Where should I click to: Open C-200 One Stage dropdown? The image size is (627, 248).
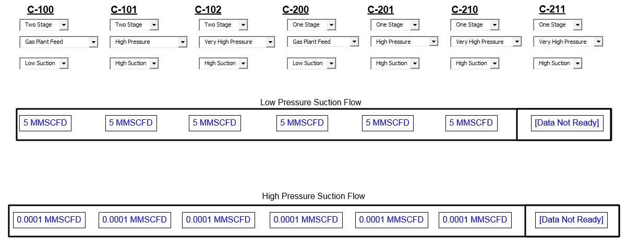tap(311, 25)
